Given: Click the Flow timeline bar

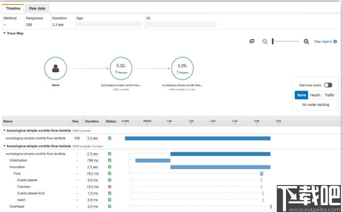Looking at the screenshot, I should tap(261, 173).
